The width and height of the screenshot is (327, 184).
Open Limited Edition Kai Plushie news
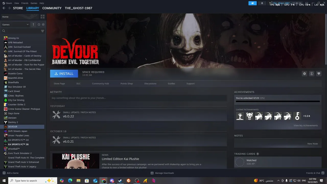(120, 159)
